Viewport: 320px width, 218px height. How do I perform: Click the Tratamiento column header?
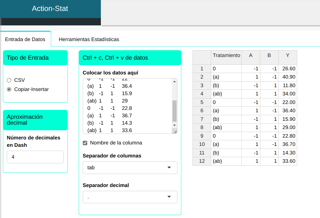click(x=226, y=55)
